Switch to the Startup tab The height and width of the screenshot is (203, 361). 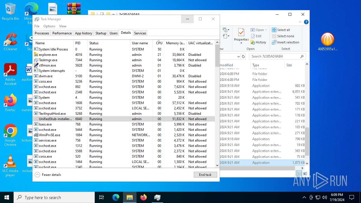[x=101, y=33]
